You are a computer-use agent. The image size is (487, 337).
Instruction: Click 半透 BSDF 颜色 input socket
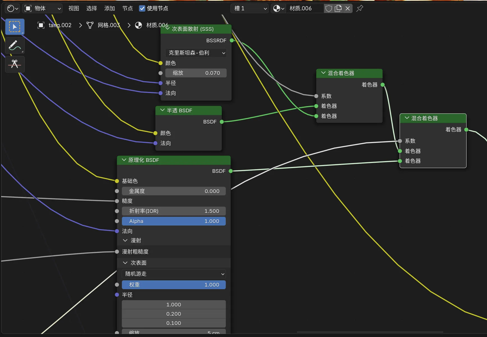pyautogui.click(x=155, y=133)
